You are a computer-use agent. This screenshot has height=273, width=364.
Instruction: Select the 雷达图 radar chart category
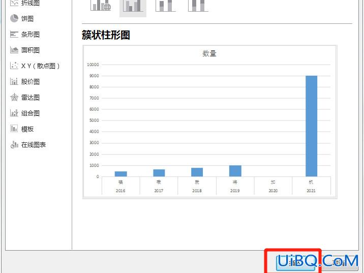pyautogui.click(x=25, y=98)
